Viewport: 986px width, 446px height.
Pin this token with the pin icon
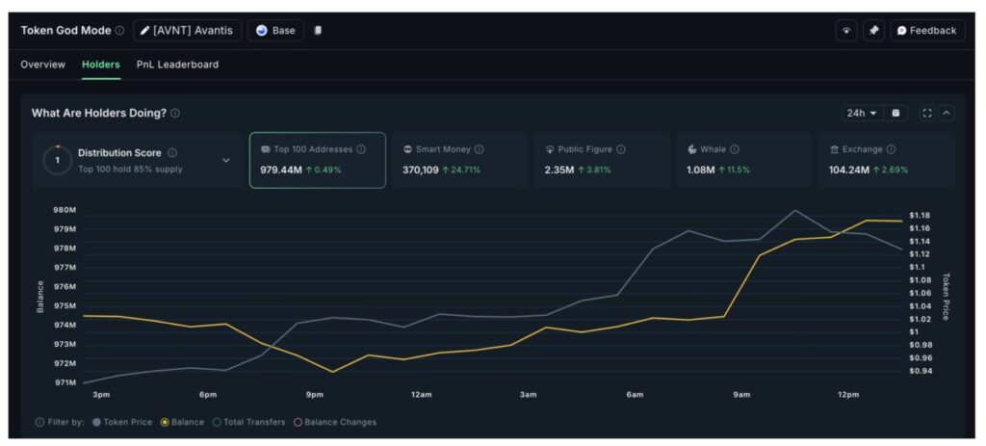[873, 31]
